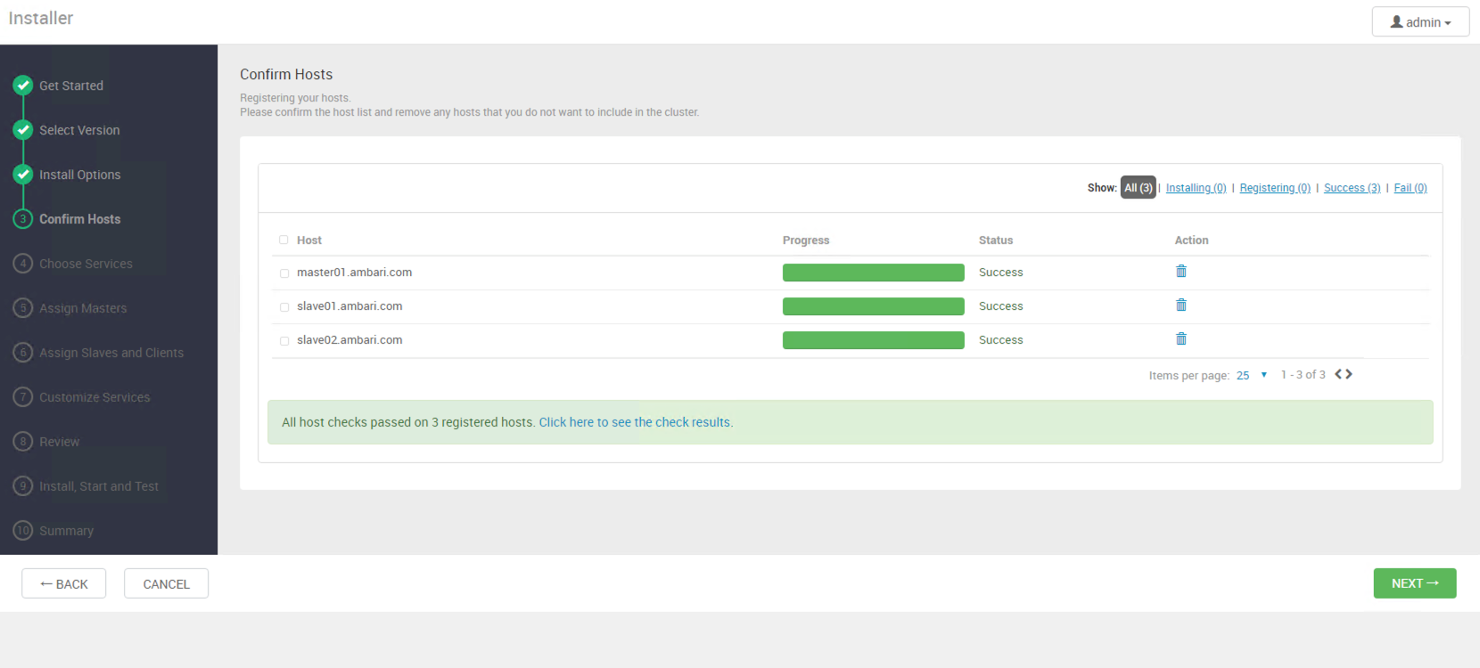This screenshot has width=1480, height=668.
Task: Go to previous page with left chevron
Action: click(1338, 374)
